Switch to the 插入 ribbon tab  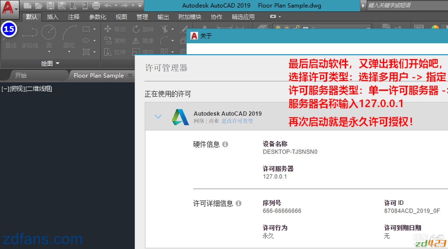click(x=52, y=17)
